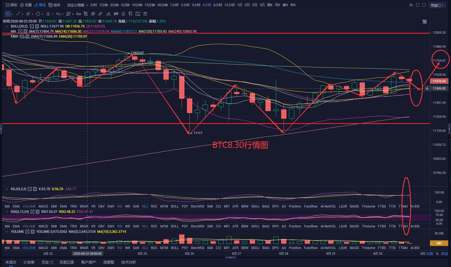
Task: Select the grid measurement tool
Action: (x=68, y=14)
